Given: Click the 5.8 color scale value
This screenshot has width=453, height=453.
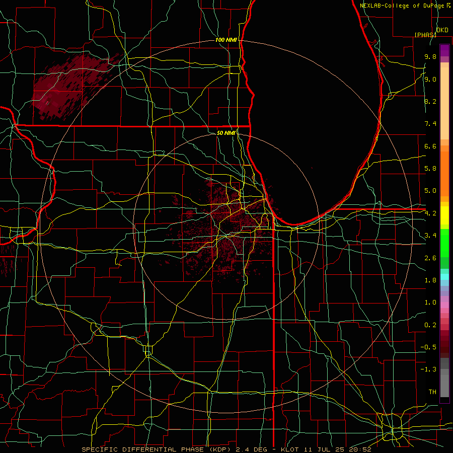Looking at the screenshot, I should pos(430,169).
